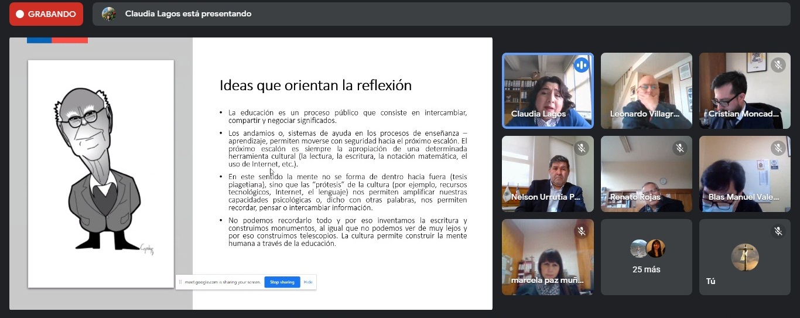Click the muted mic icon on Tú tile

click(x=778, y=231)
